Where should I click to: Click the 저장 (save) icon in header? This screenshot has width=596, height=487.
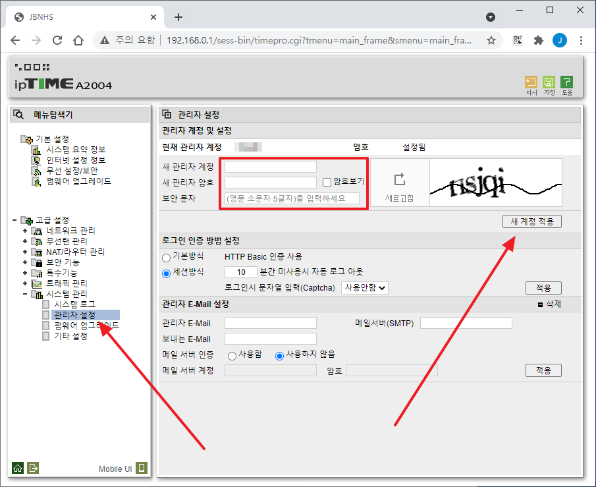click(549, 82)
